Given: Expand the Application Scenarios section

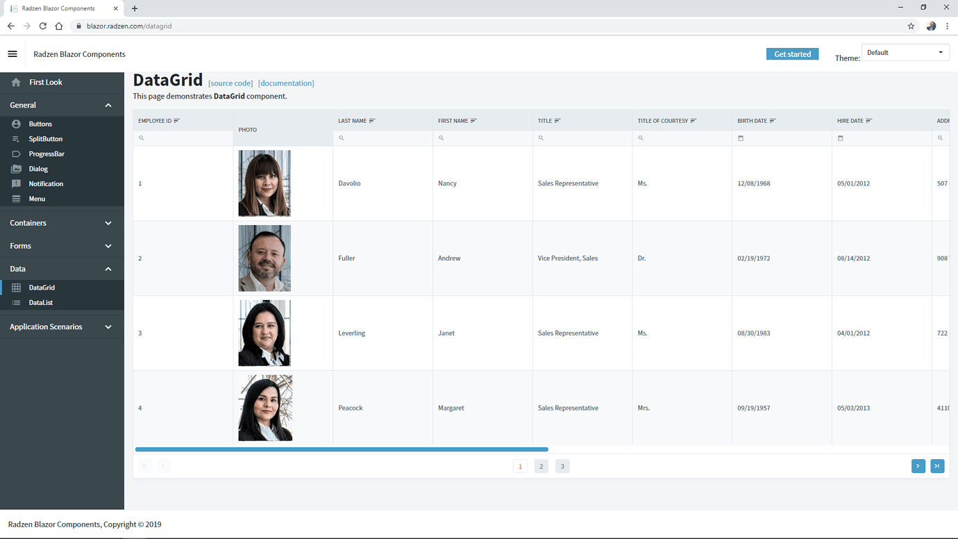Looking at the screenshot, I should (x=108, y=326).
